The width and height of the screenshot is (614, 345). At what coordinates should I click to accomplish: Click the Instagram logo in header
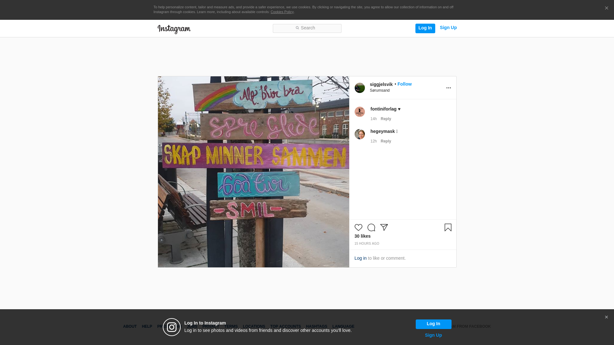click(x=174, y=29)
